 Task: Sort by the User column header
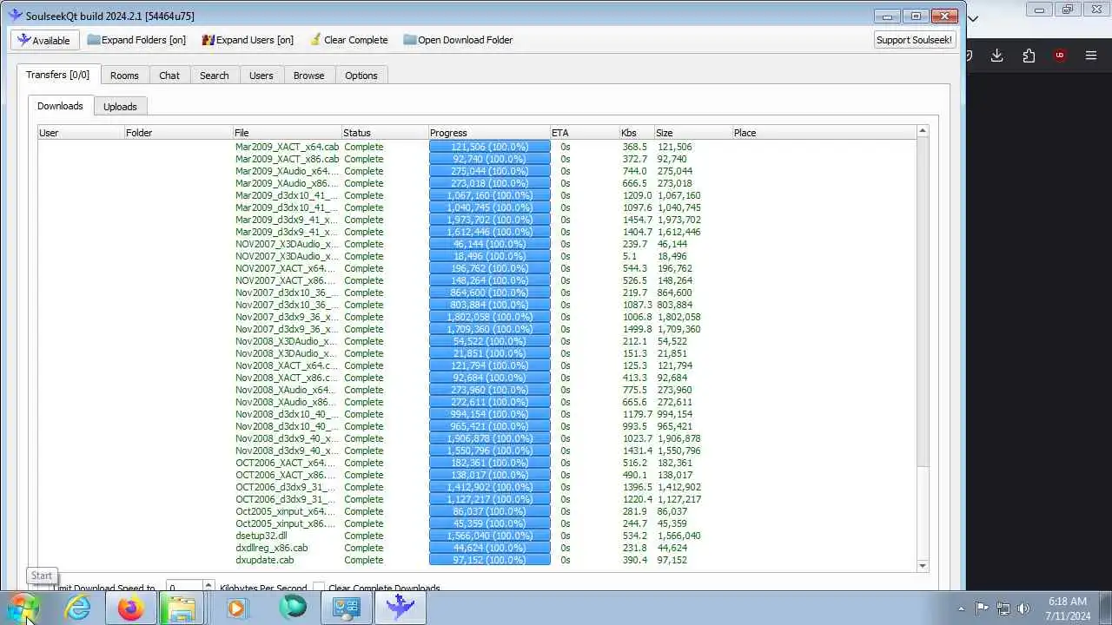point(81,133)
